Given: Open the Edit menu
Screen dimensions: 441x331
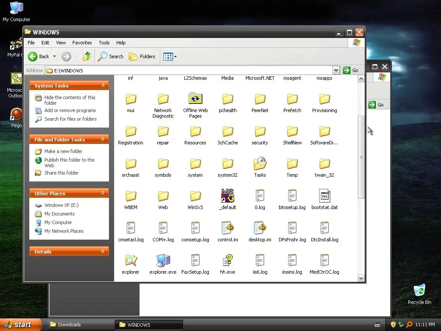Looking at the screenshot, I should click(45, 43).
